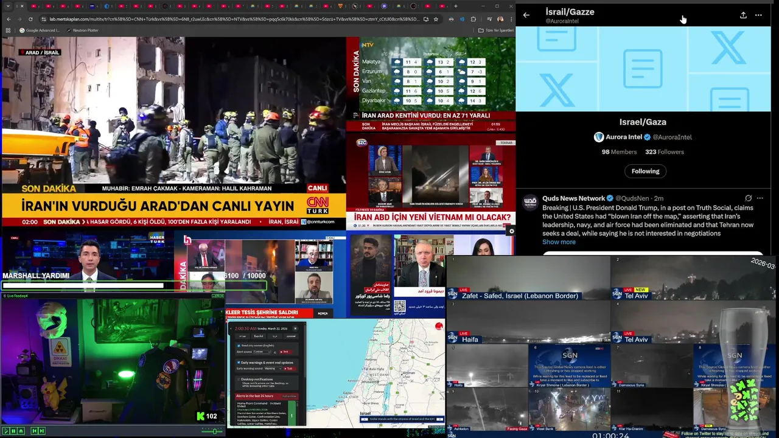The image size is (779, 438).
Task: Open more options for the Israel/Gaza list header
Action: (x=758, y=15)
